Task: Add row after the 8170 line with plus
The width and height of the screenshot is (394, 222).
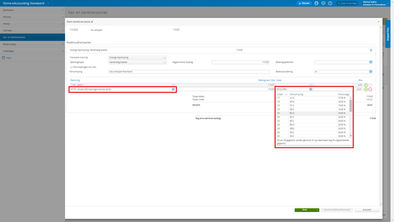Action: pyautogui.click(x=366, y=89)
